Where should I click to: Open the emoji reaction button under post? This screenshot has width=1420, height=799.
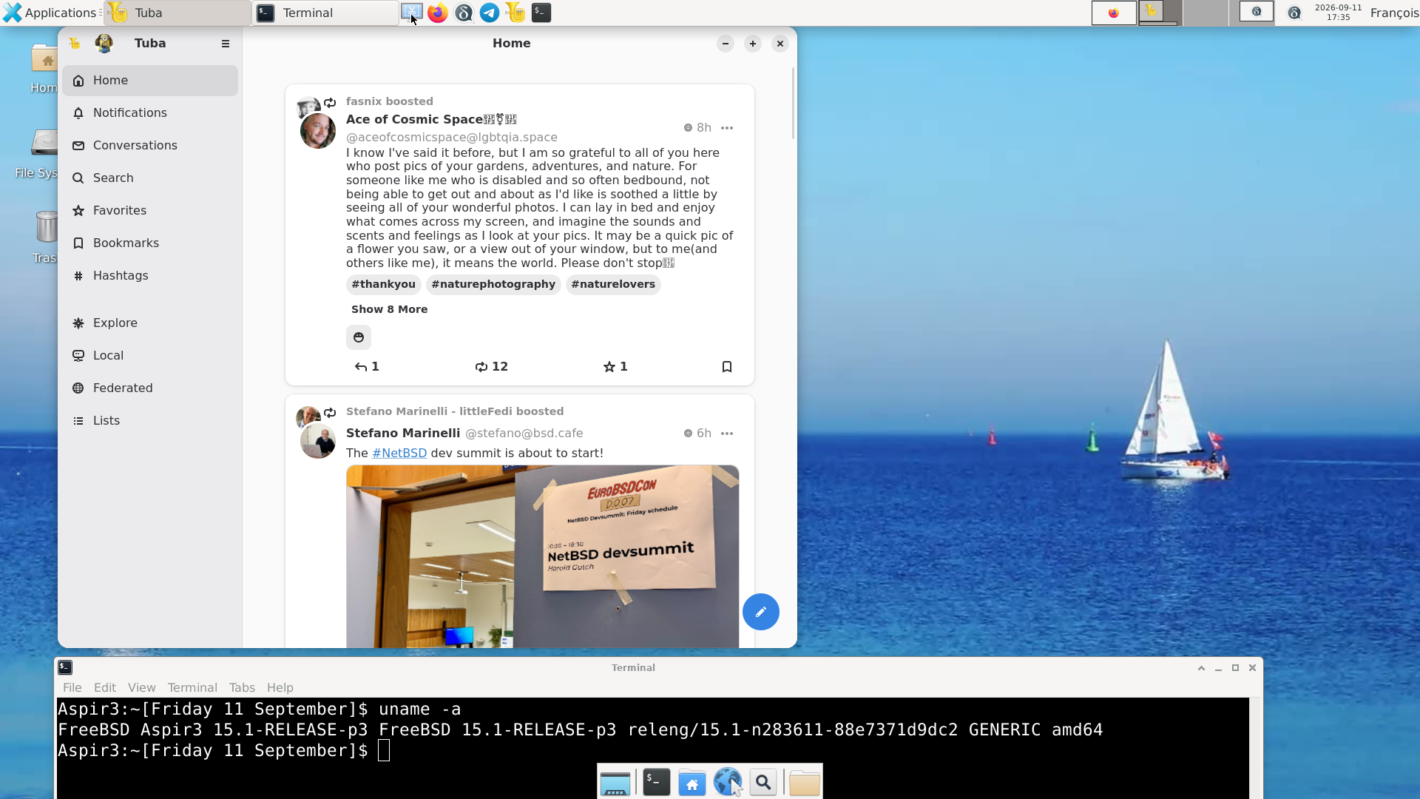coord(359,337)
